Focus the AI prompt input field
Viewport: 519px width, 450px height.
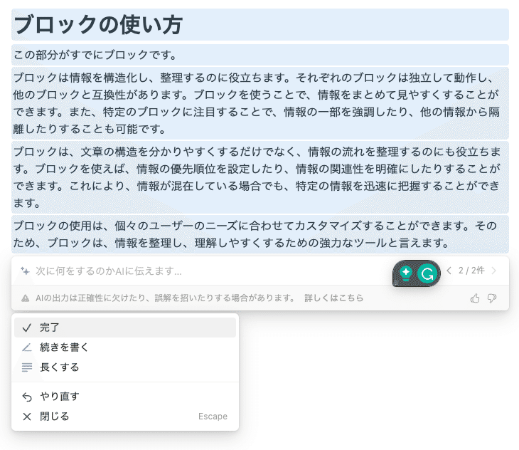[212, 271]
